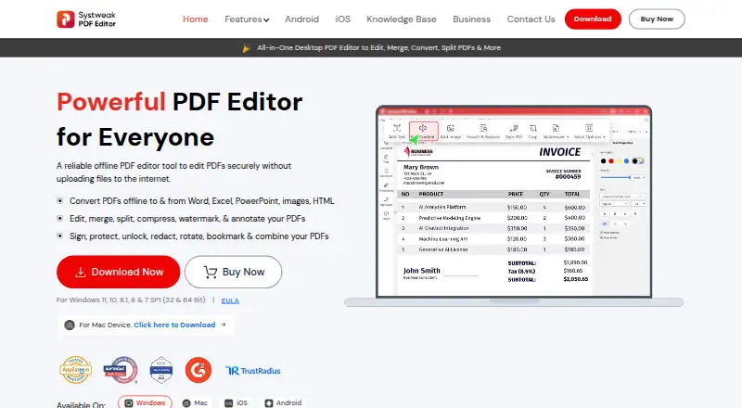Open the Knowledge Base page
The image size is (742, 408).
point(402,19)
